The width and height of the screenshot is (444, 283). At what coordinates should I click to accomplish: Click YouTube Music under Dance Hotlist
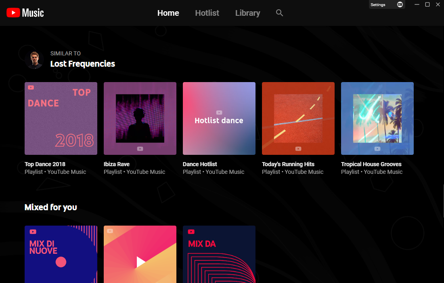tap(225, 172)
